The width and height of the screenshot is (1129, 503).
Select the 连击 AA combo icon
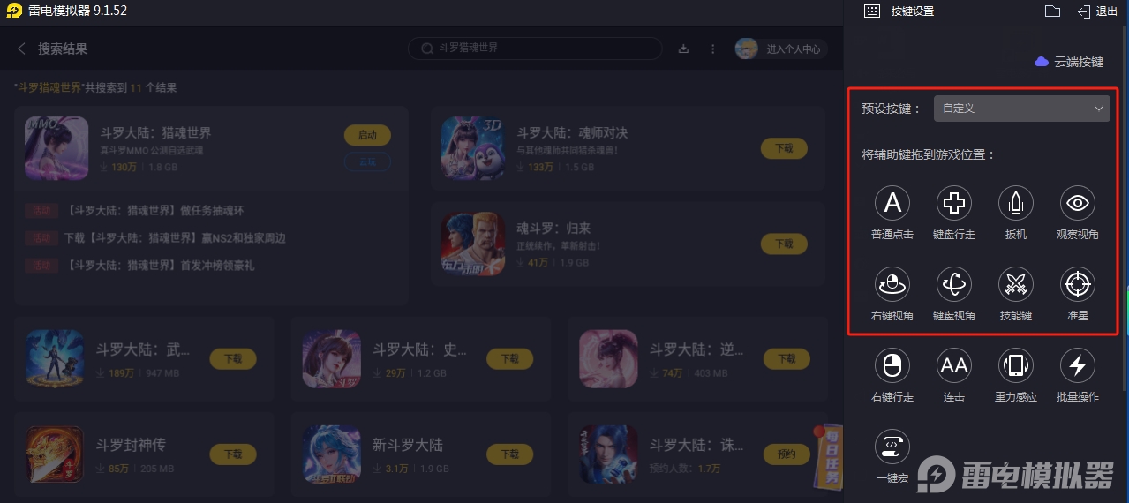(x=954, y=365)
